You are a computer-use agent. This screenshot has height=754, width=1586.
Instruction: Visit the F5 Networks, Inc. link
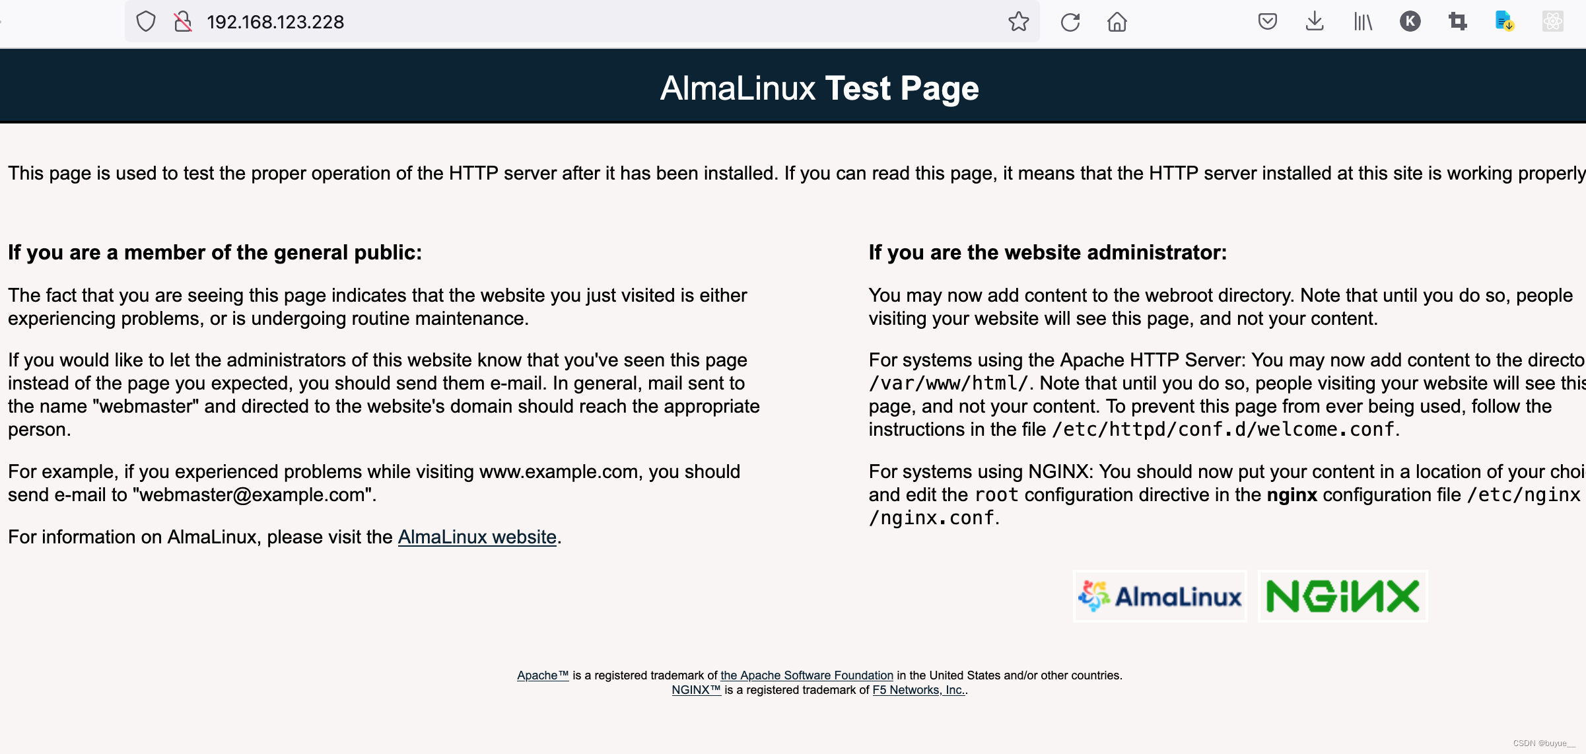918,689
